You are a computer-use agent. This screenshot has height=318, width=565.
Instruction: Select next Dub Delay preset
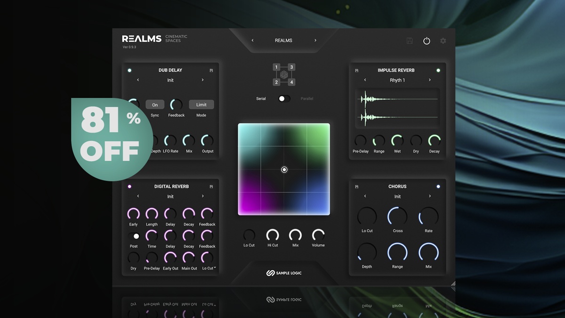pos(203,80)
